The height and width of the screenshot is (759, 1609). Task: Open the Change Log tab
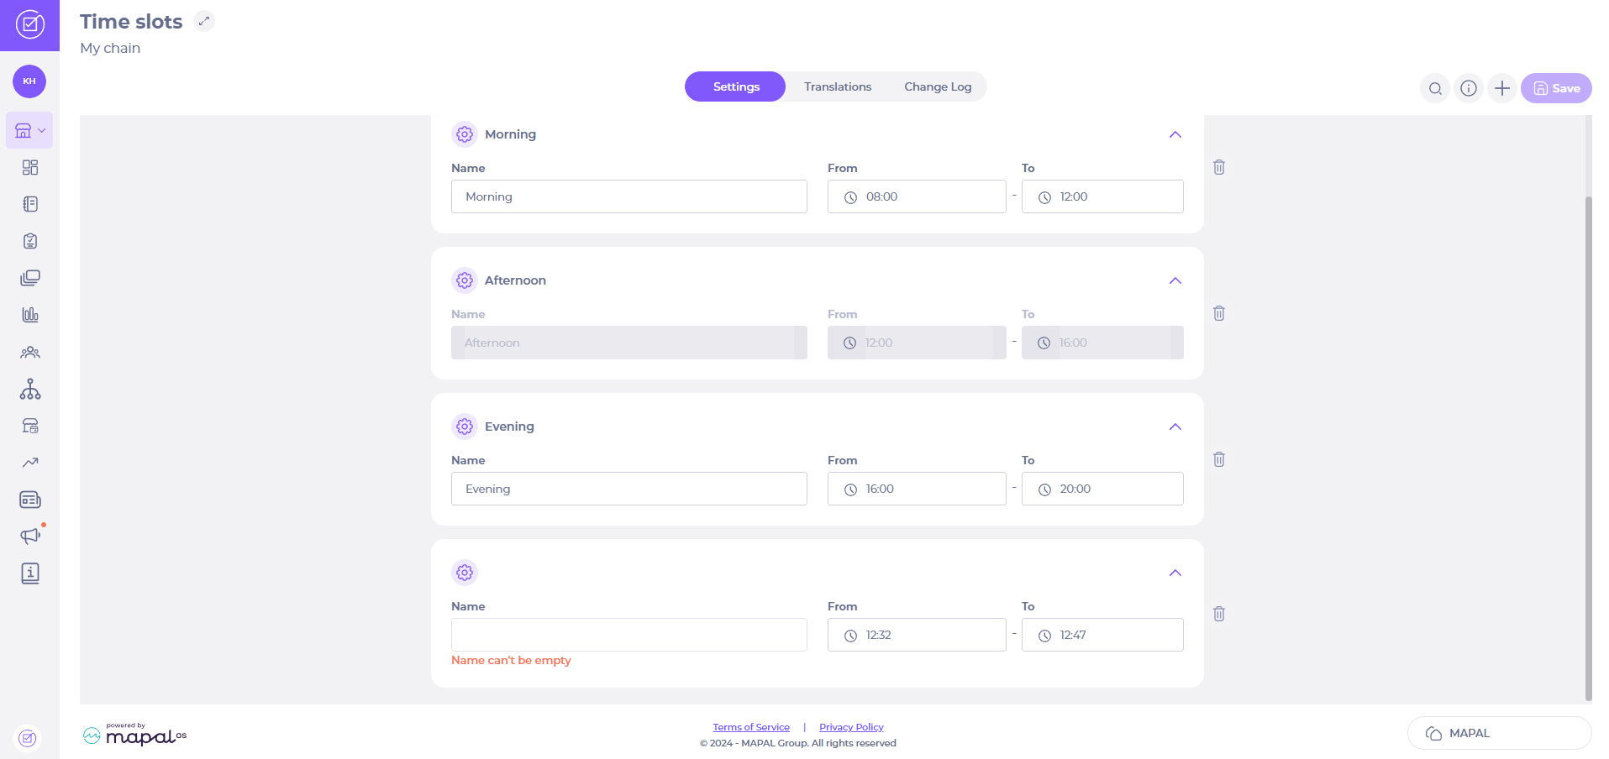938,86
